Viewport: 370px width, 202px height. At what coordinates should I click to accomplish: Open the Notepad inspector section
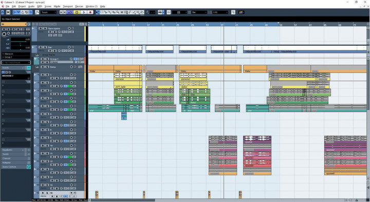click(16, 162)
